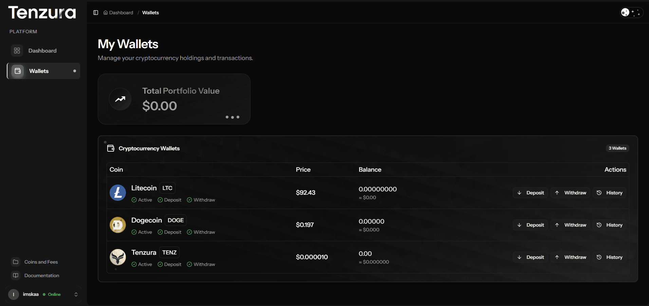
Task: Click the Actions column header
Action: tap(615, 170)
